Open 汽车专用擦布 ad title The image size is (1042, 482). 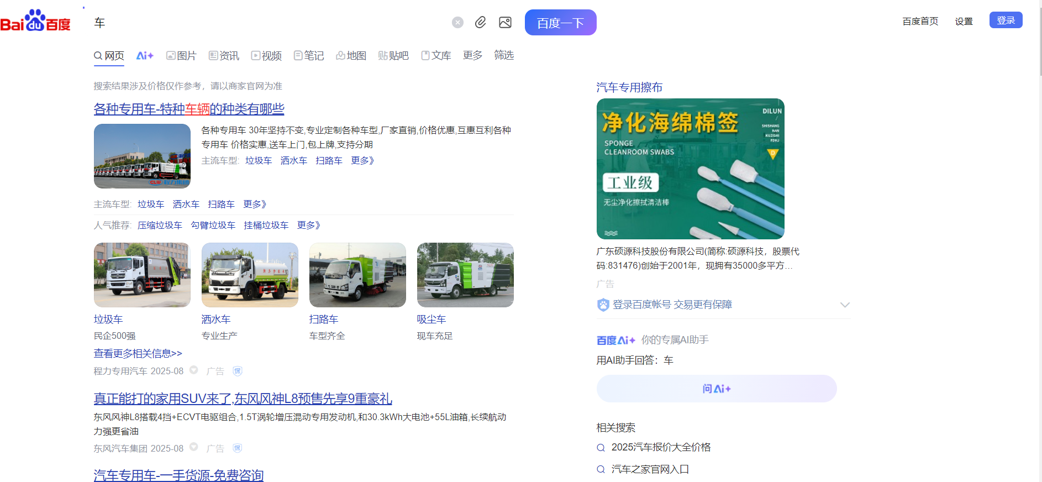coord(629,87)
